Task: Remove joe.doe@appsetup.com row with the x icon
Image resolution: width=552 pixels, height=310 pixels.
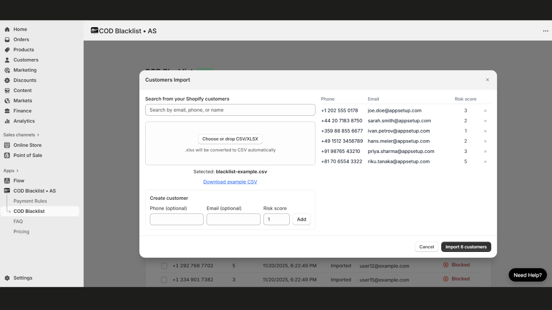Action: coord(485,111)
